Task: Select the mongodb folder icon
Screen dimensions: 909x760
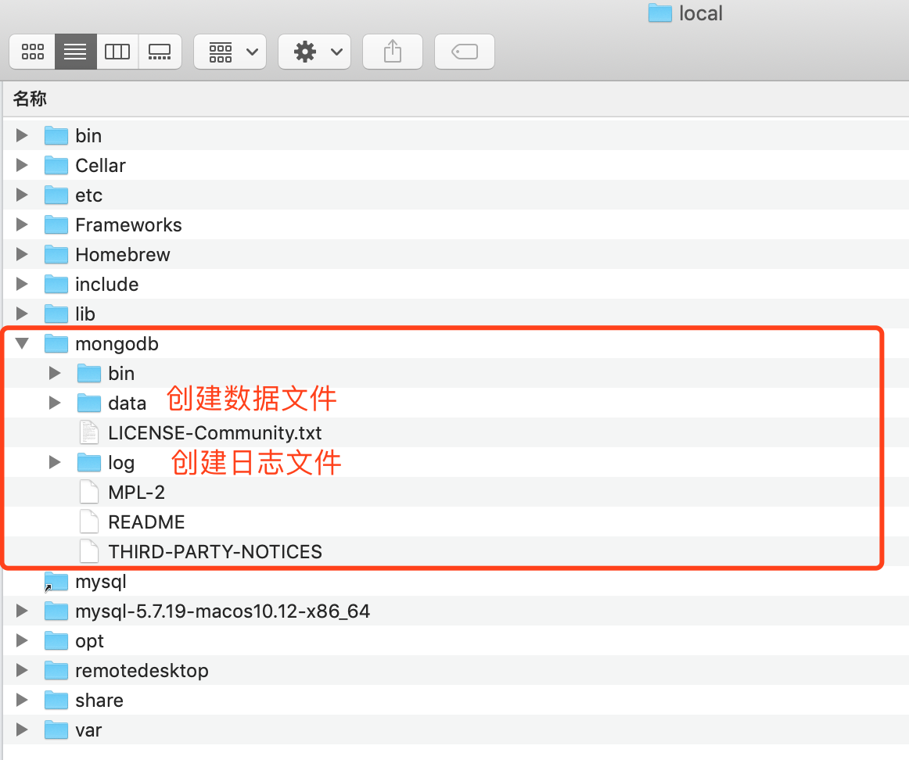Action: tap(56, 343)
